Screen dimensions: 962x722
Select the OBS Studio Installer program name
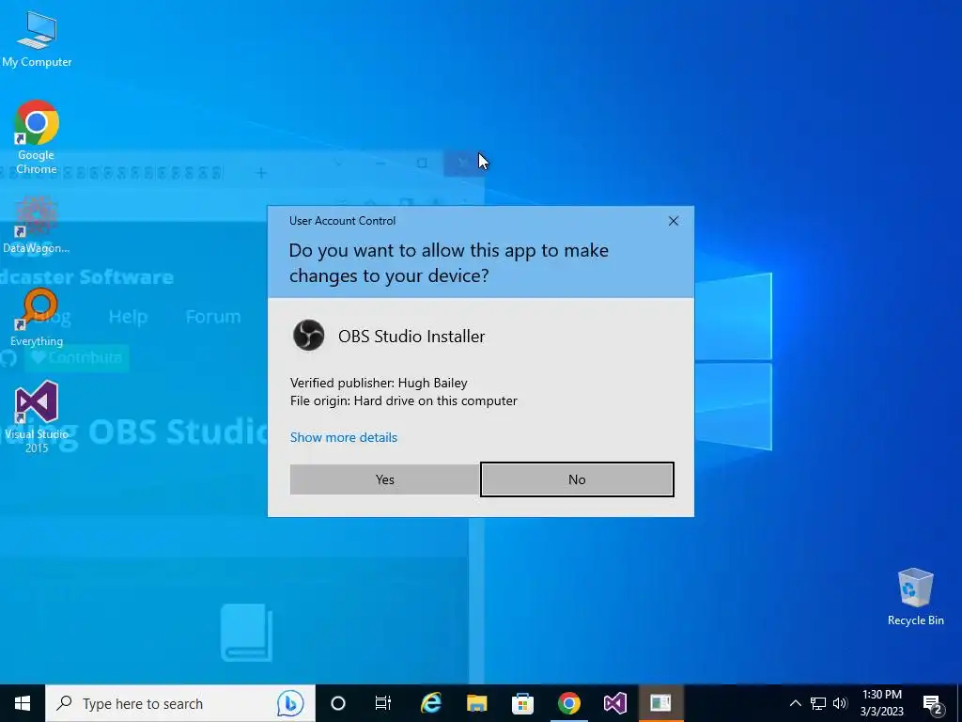coord(411,336)
